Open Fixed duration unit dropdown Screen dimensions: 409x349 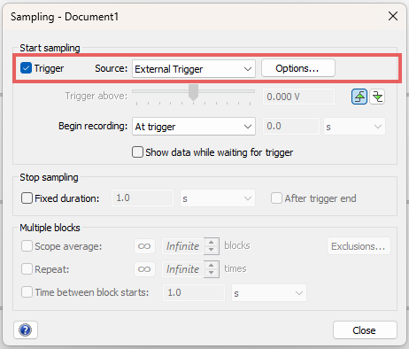[x=218, y=198]
